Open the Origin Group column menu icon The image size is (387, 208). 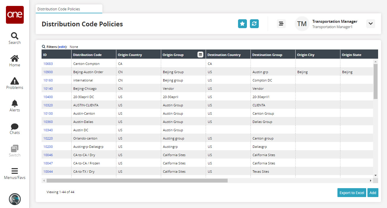(200, 55)
